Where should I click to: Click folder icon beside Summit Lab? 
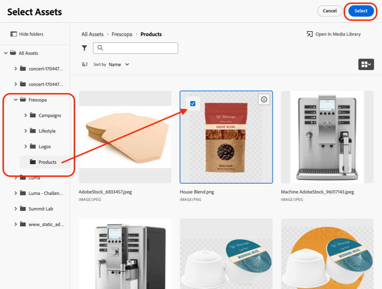[x=22, y=209]
